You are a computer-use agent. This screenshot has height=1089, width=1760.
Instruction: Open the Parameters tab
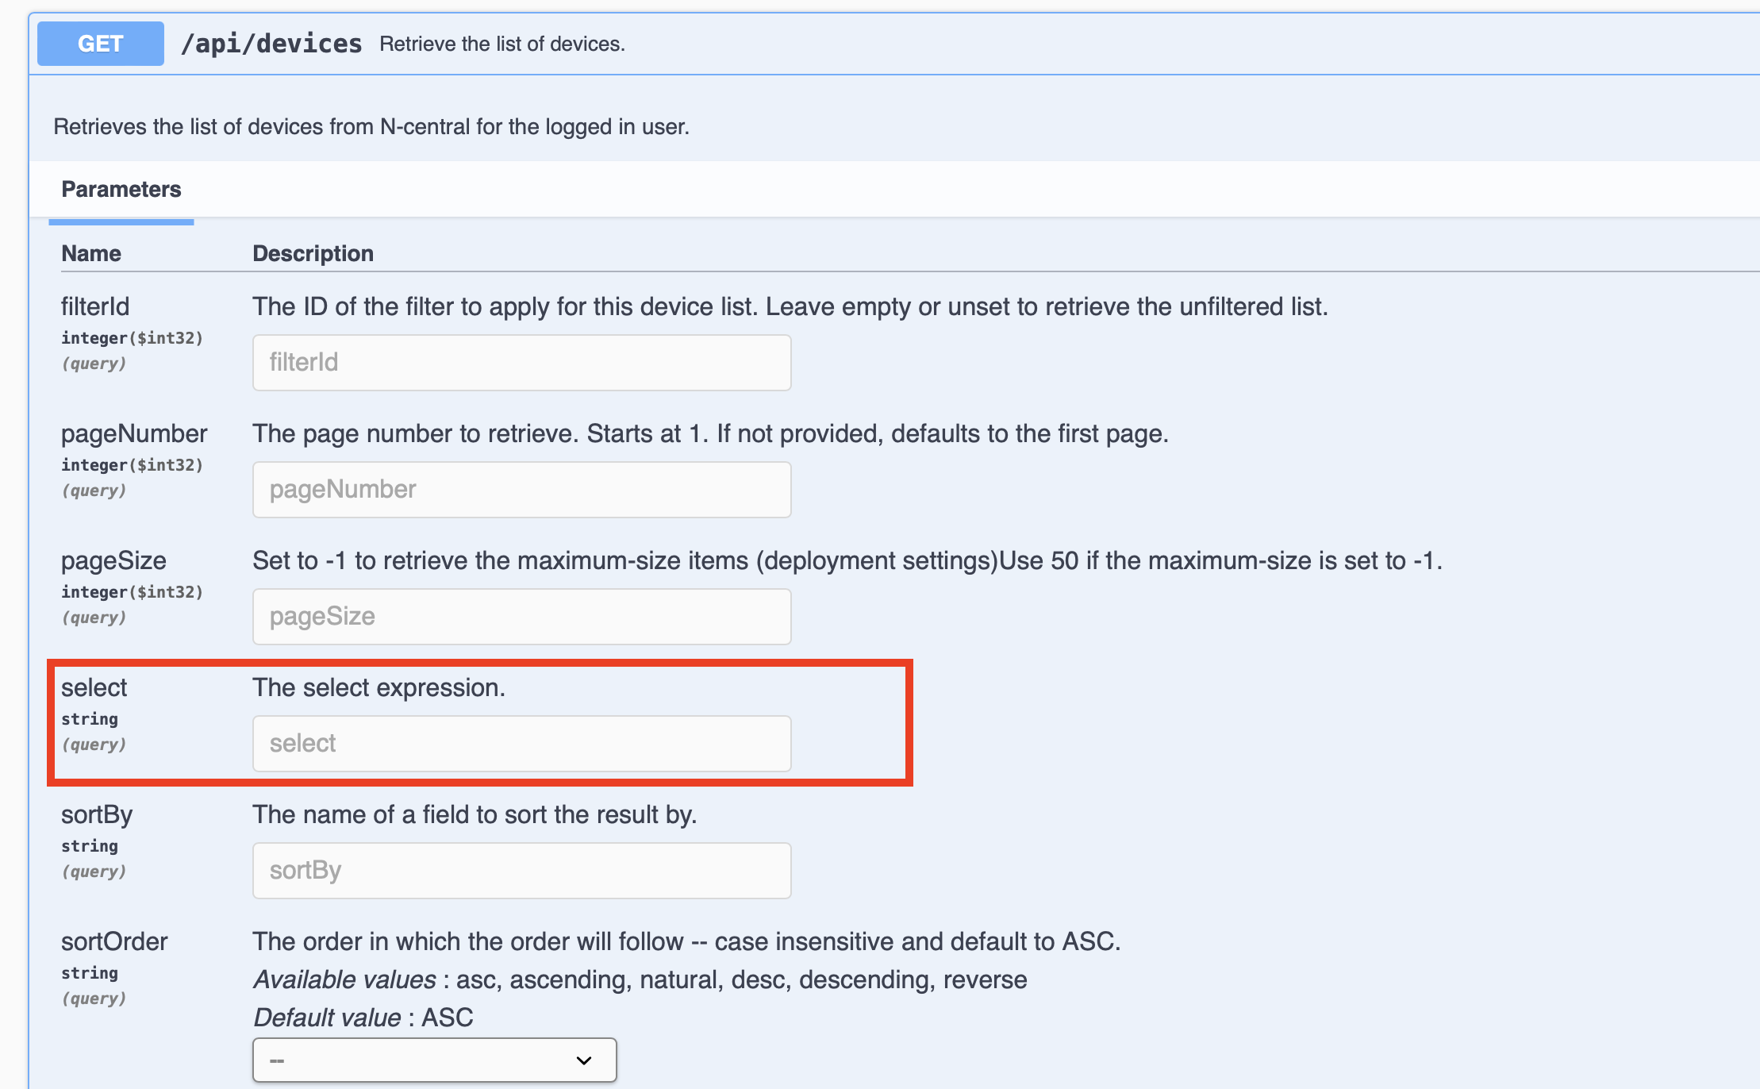pos(121,189)
